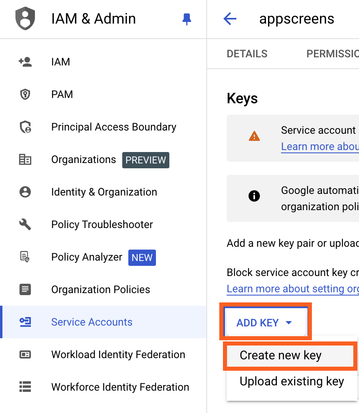359x413 pixels.
Task: Navigate to Identity & Organization
Action: tap(104, 192)
